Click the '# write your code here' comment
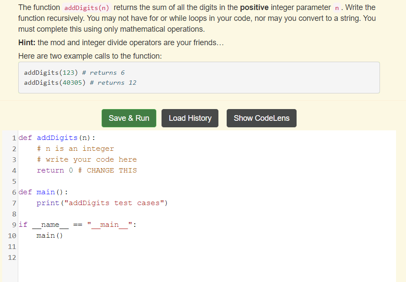 87,159
